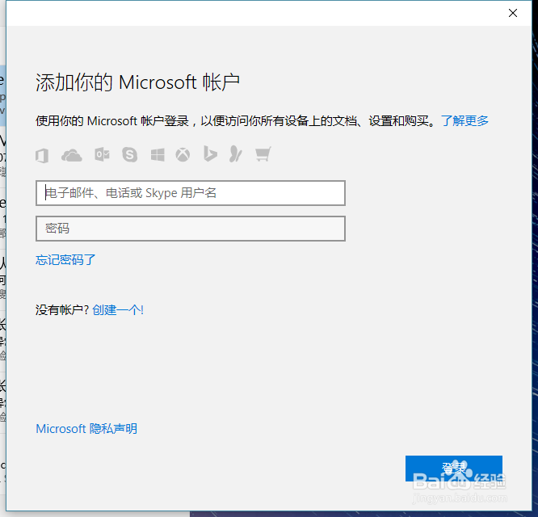Open the 忘记密码了 link
Viewport: 538px width, 517px height.
pos(65,259)
